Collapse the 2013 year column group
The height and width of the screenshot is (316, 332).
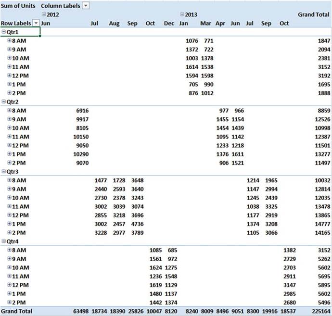182,14
